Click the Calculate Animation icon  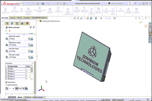[x=7, y=88]
